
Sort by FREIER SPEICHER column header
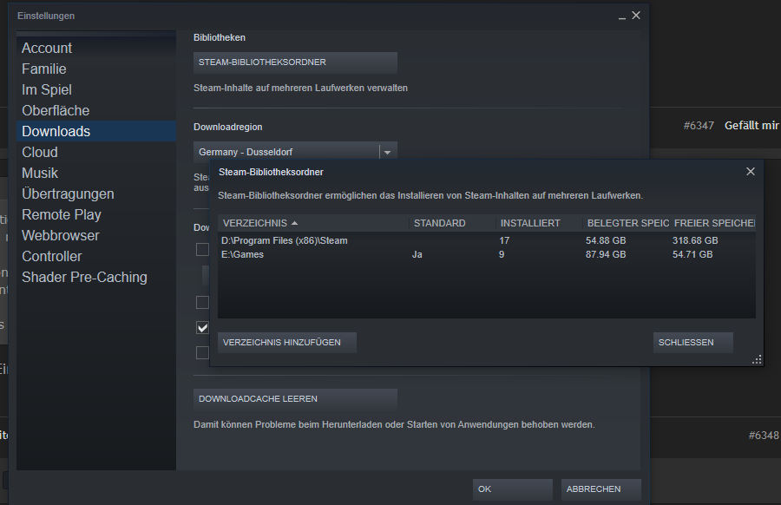tap(712, 223)
